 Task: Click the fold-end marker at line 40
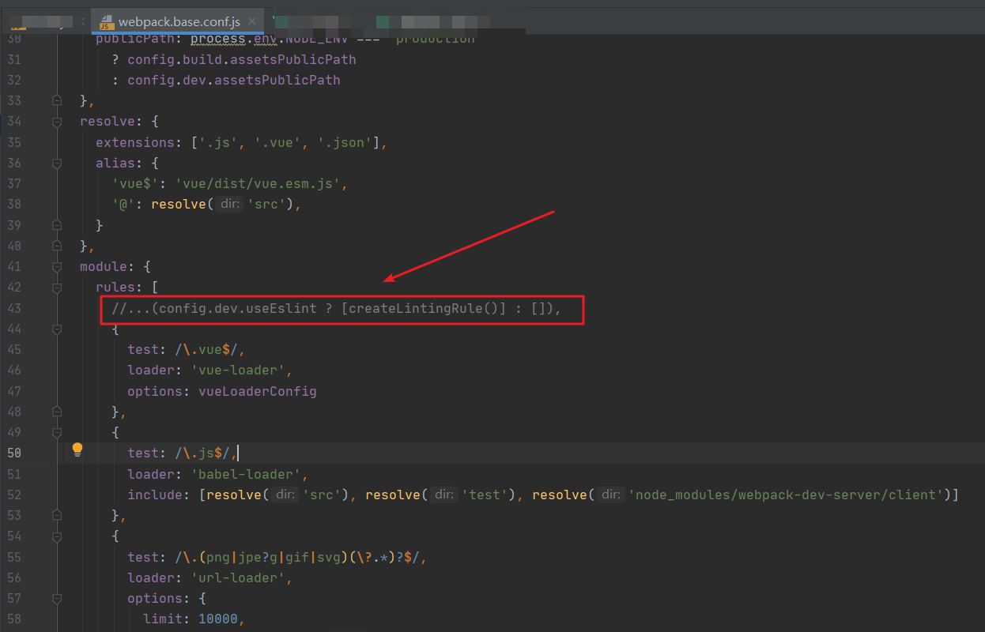[x=56, y=245]
